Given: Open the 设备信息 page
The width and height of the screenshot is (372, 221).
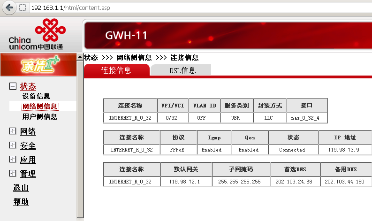Looking at the screenshot, I should pyautogui.click(x=36, y=96).
